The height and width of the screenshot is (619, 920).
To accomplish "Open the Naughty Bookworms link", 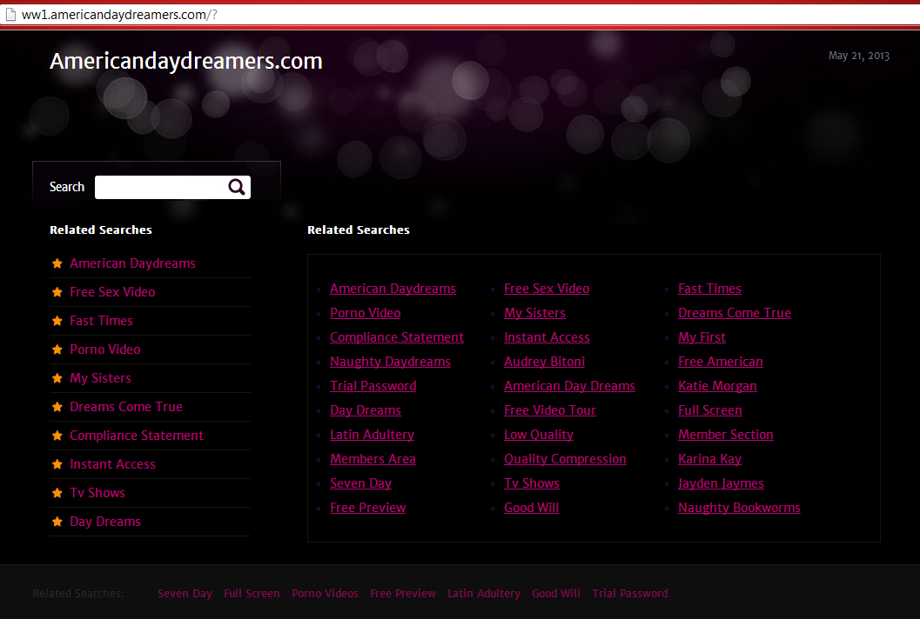I will [x=739, y=508].
